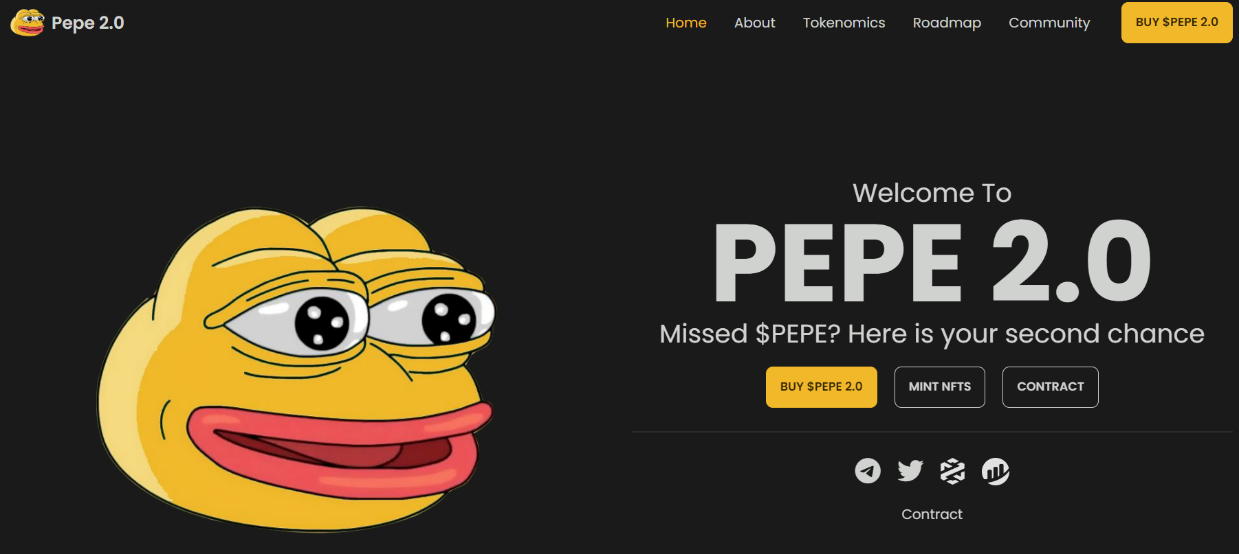Go to the Home nav item

point(686,23)
